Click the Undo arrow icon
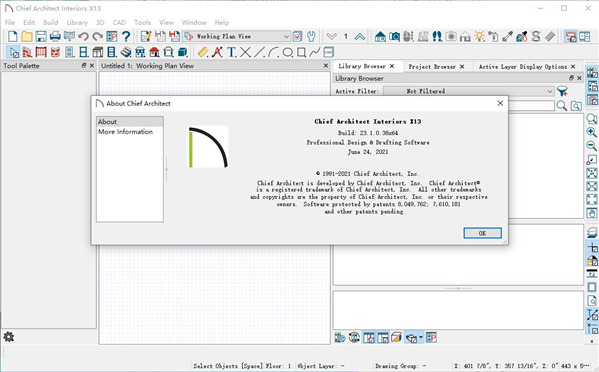The width and height of the screenshot is (599, 372). pos(83,36)
